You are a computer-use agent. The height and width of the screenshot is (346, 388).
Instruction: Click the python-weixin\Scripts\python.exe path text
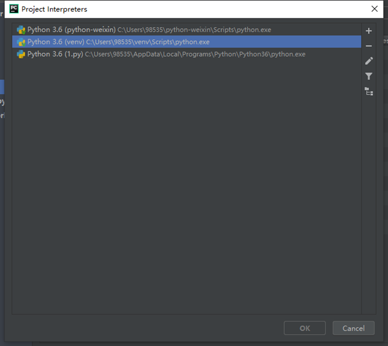194,30
